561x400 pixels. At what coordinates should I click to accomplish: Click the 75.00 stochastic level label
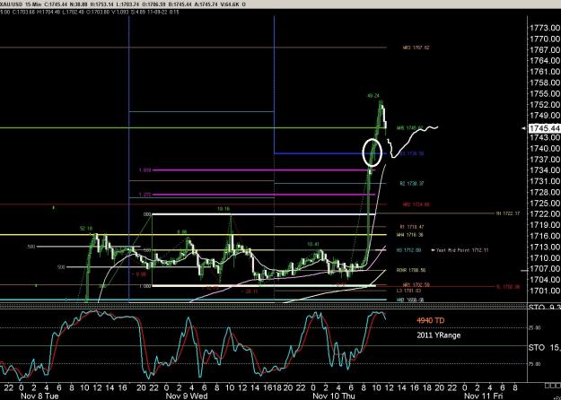(534, 364)
